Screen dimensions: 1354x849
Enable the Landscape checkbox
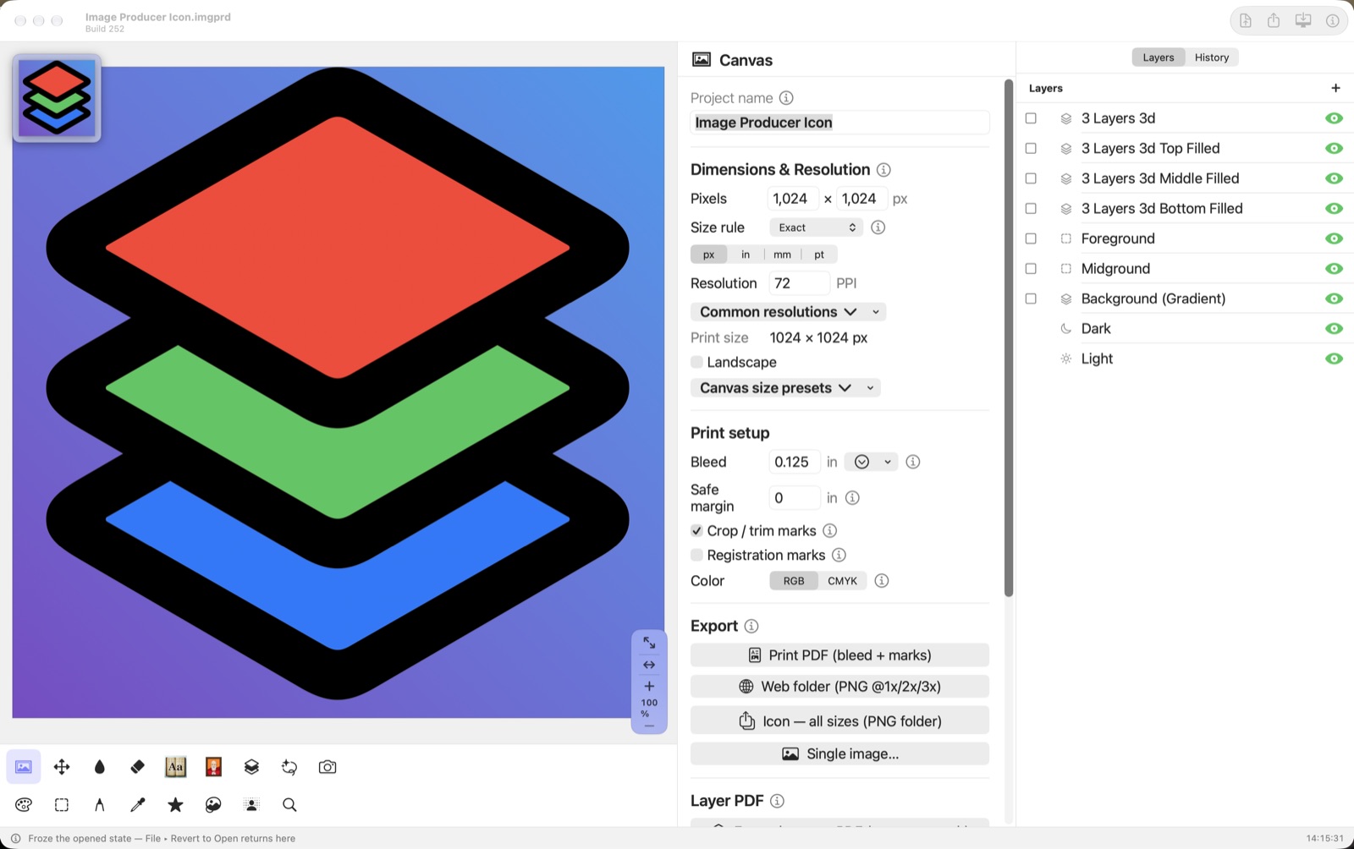696,362
